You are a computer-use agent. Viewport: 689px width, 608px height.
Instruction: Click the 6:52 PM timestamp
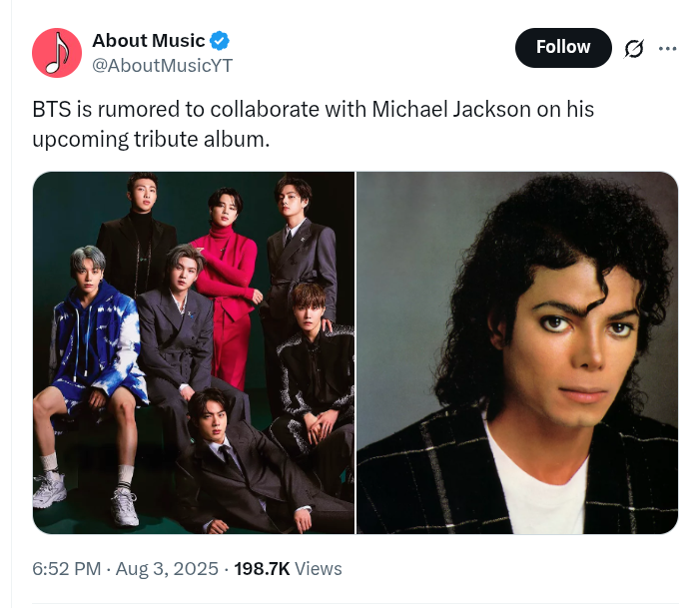point(67,569)
